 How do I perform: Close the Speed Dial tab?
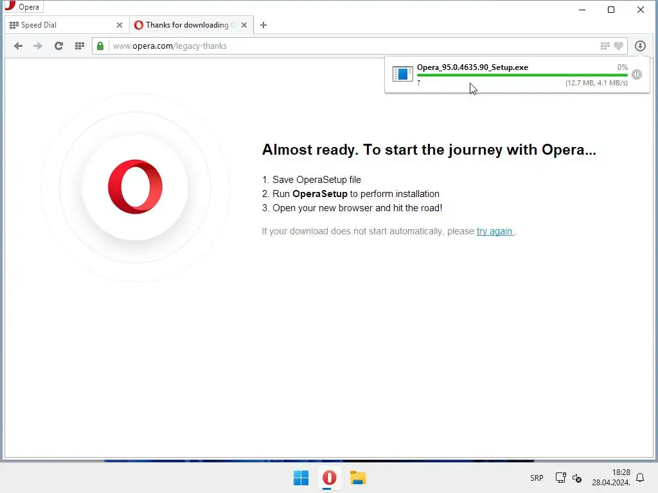click(x=119, y=25)
